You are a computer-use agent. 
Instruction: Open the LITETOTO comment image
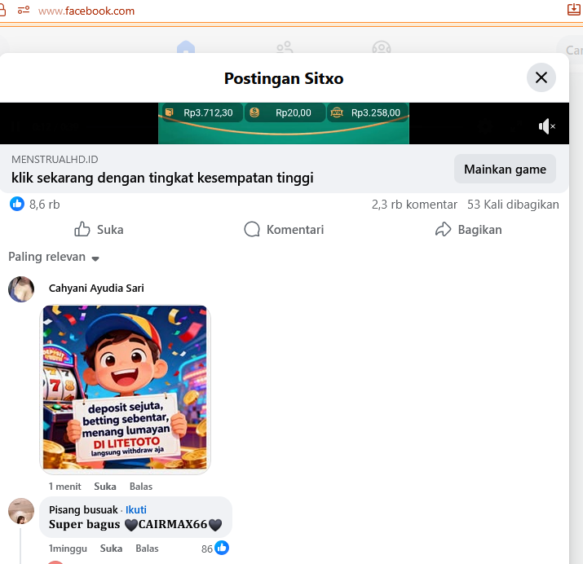coord(125,387)
